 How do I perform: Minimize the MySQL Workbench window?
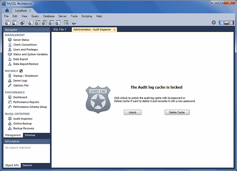214,3
